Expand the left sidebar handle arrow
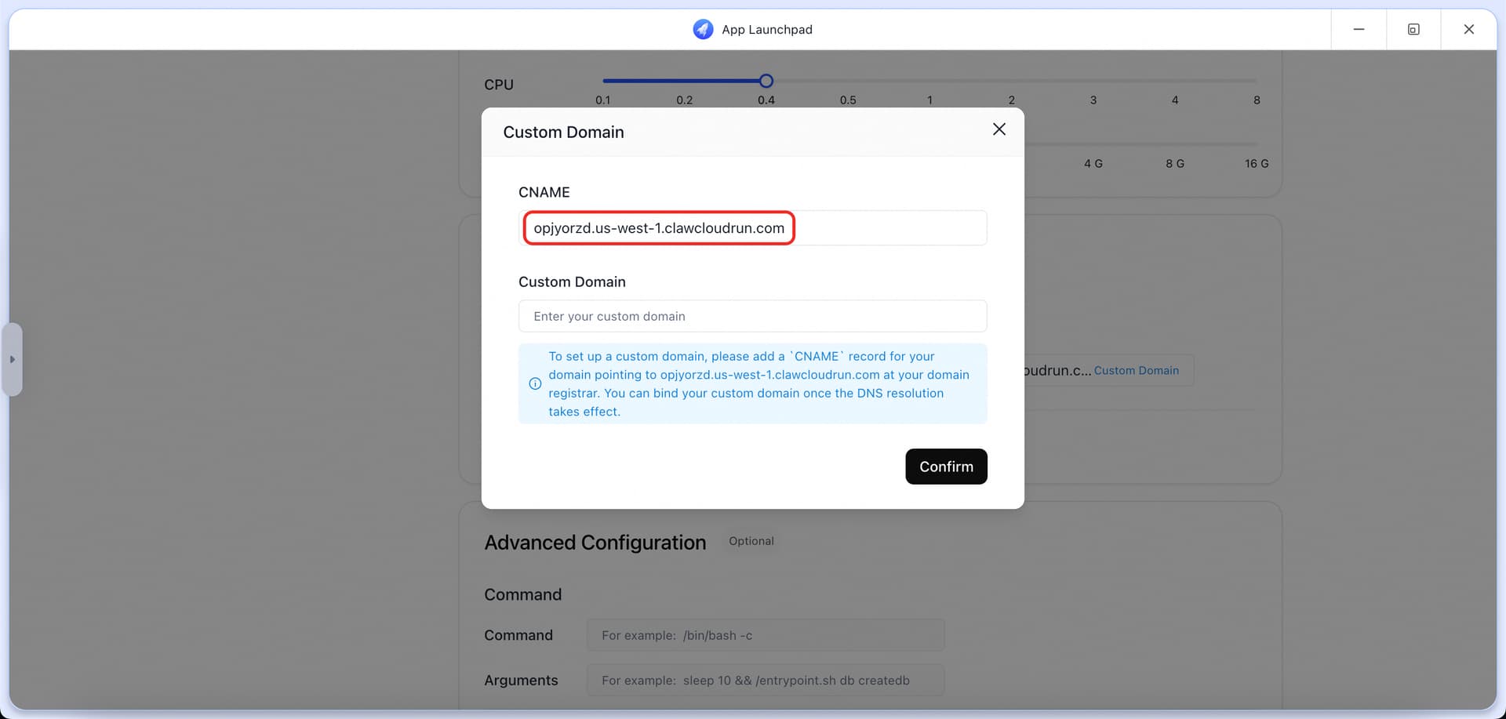 point(12,359)
